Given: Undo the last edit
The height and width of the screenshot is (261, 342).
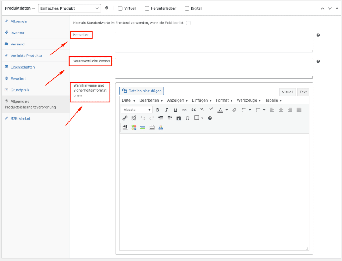Looking at the screenshot, I should tap(143, 118).
